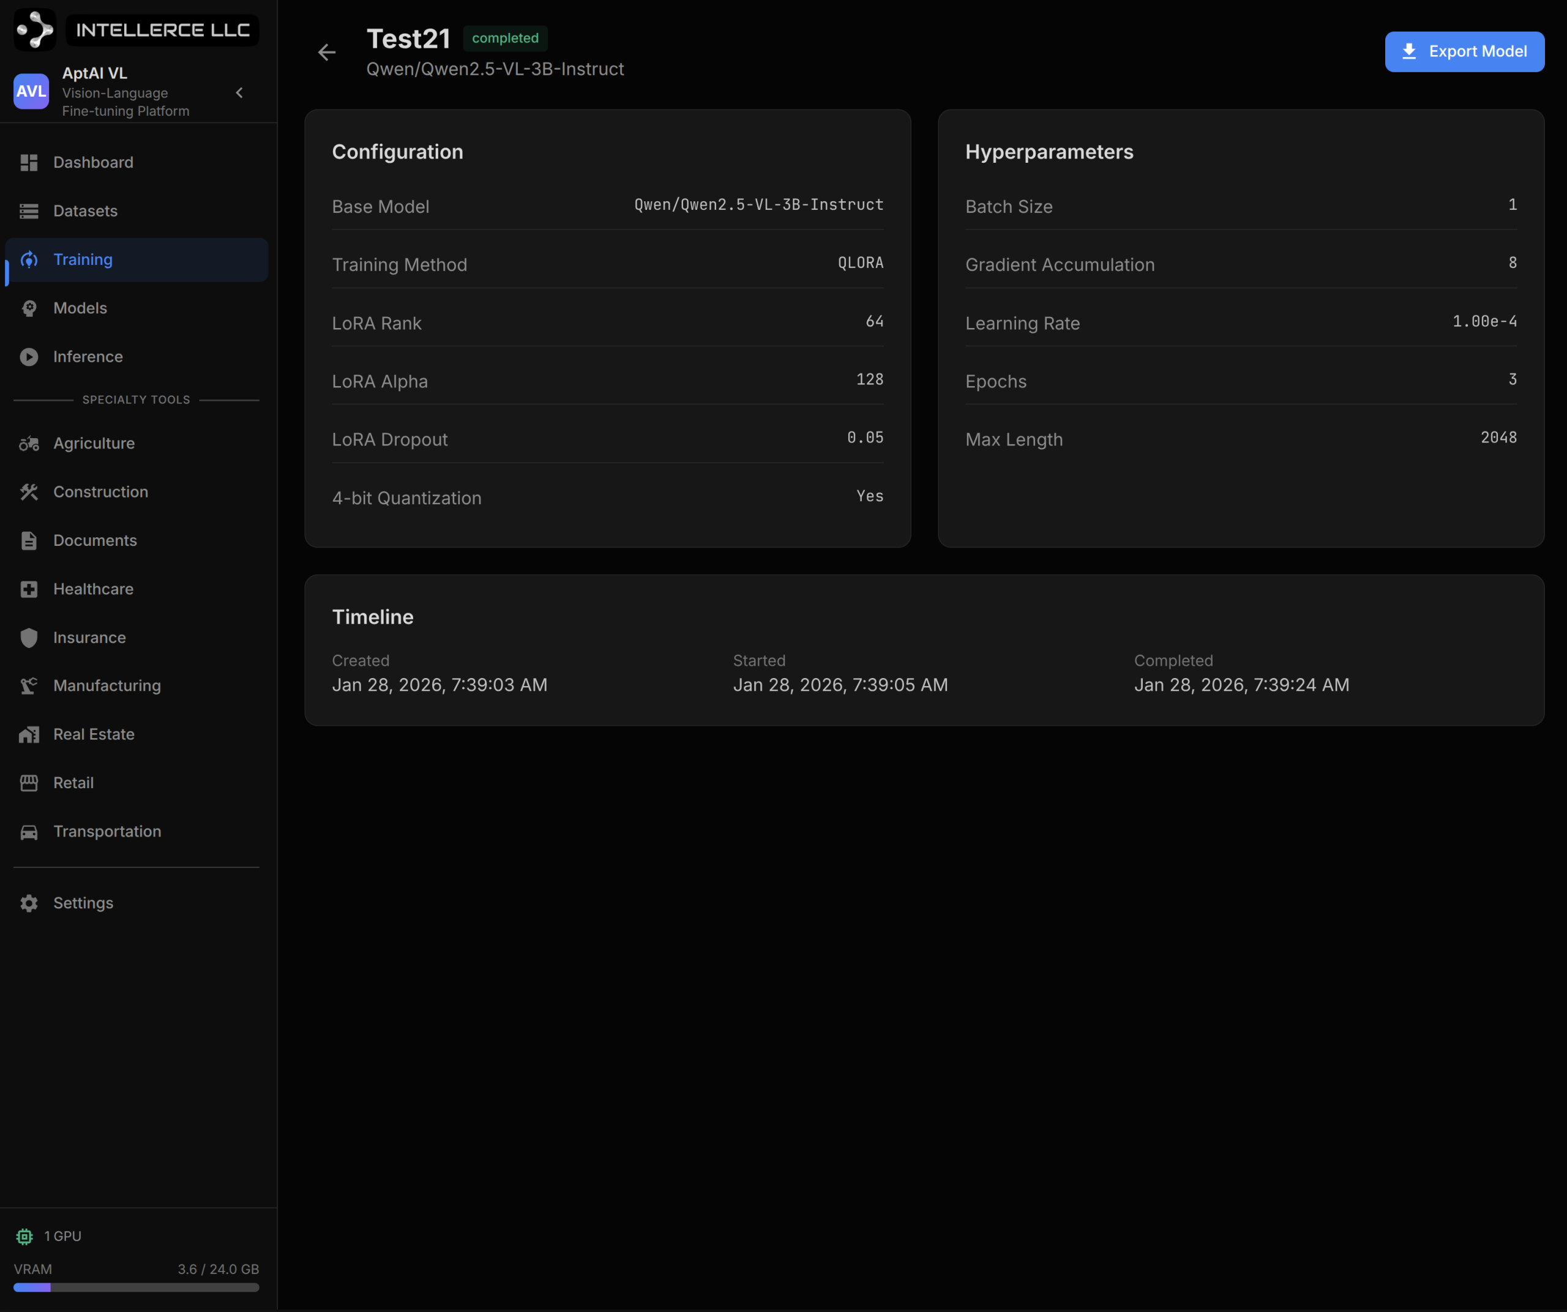1567x1312 pixels.
Task: Click the AVL purple app badge
Action: [31, 91]
